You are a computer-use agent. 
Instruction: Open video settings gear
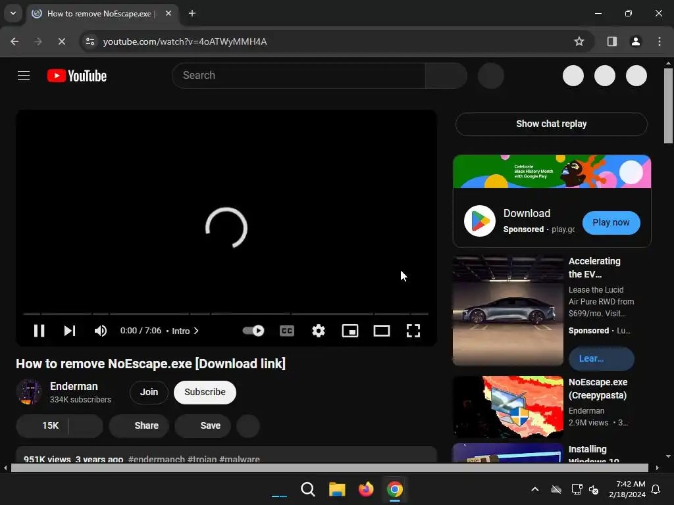(319, 331)
